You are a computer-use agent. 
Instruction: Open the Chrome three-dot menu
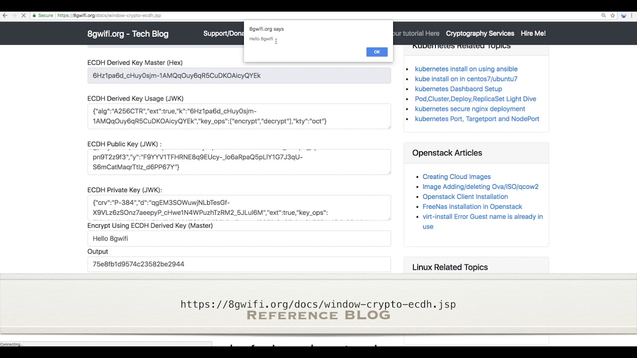(633, 15)
